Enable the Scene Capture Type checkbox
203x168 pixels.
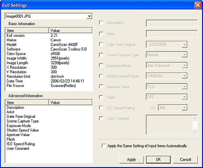tap(101, 55)
